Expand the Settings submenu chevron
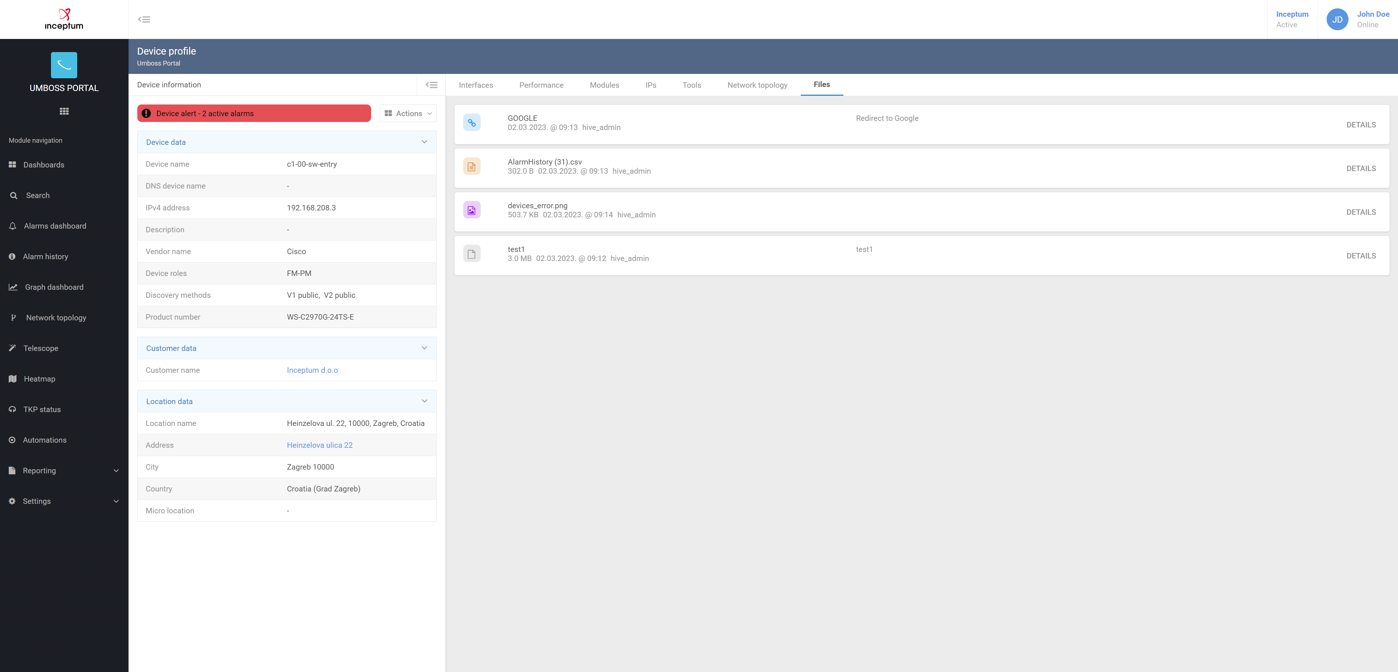Viewport: 1398px width, 672px height. point(116,501)
